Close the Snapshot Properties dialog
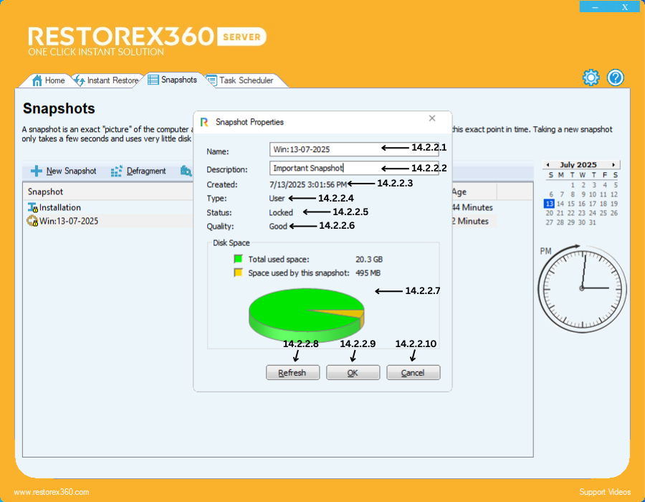Viewport: 645px width, 502px height. pyautogui.click(x=432, y=118)
